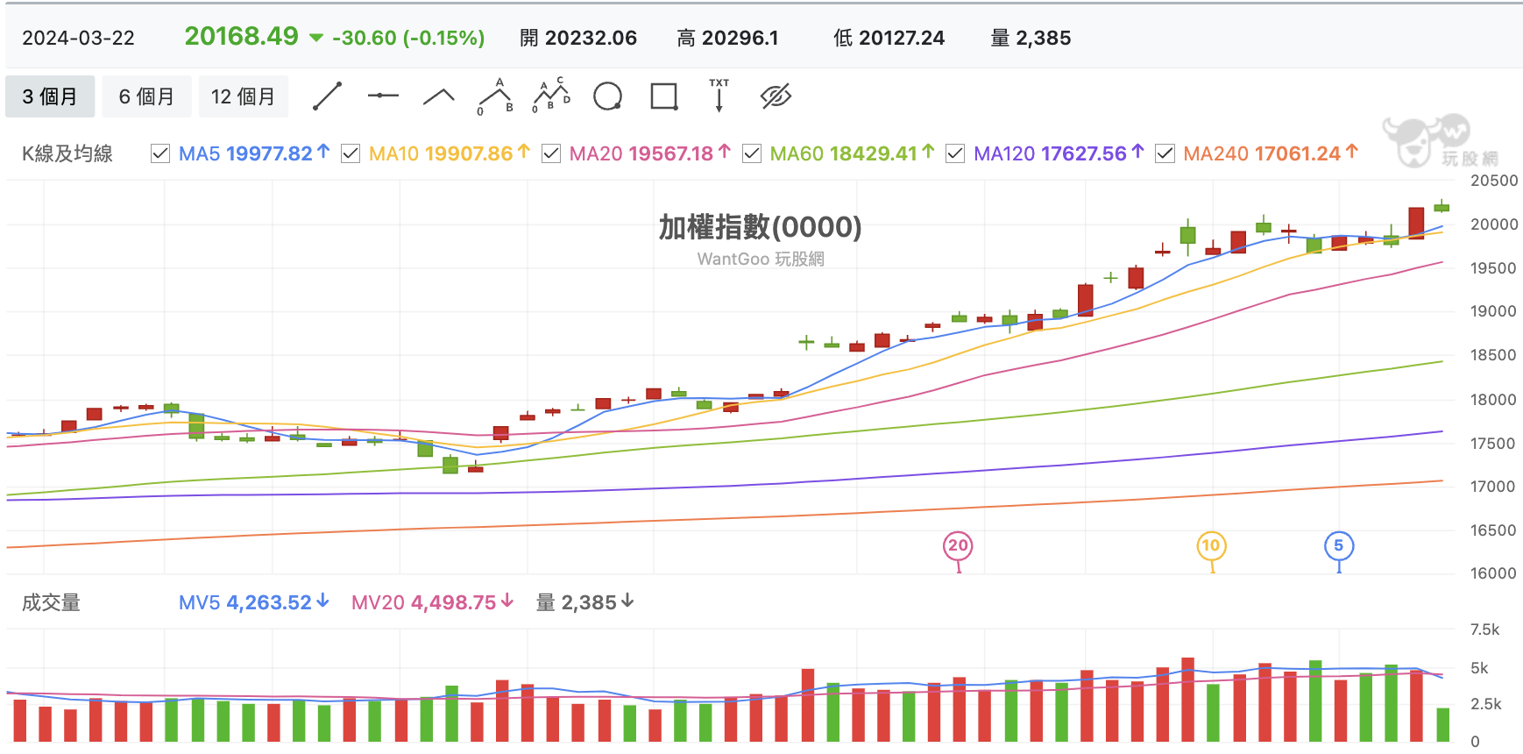This screenshot has width=1523, height=754.
Task: Click the blue 5 marker on the timeline
Action: [1339, 546]
